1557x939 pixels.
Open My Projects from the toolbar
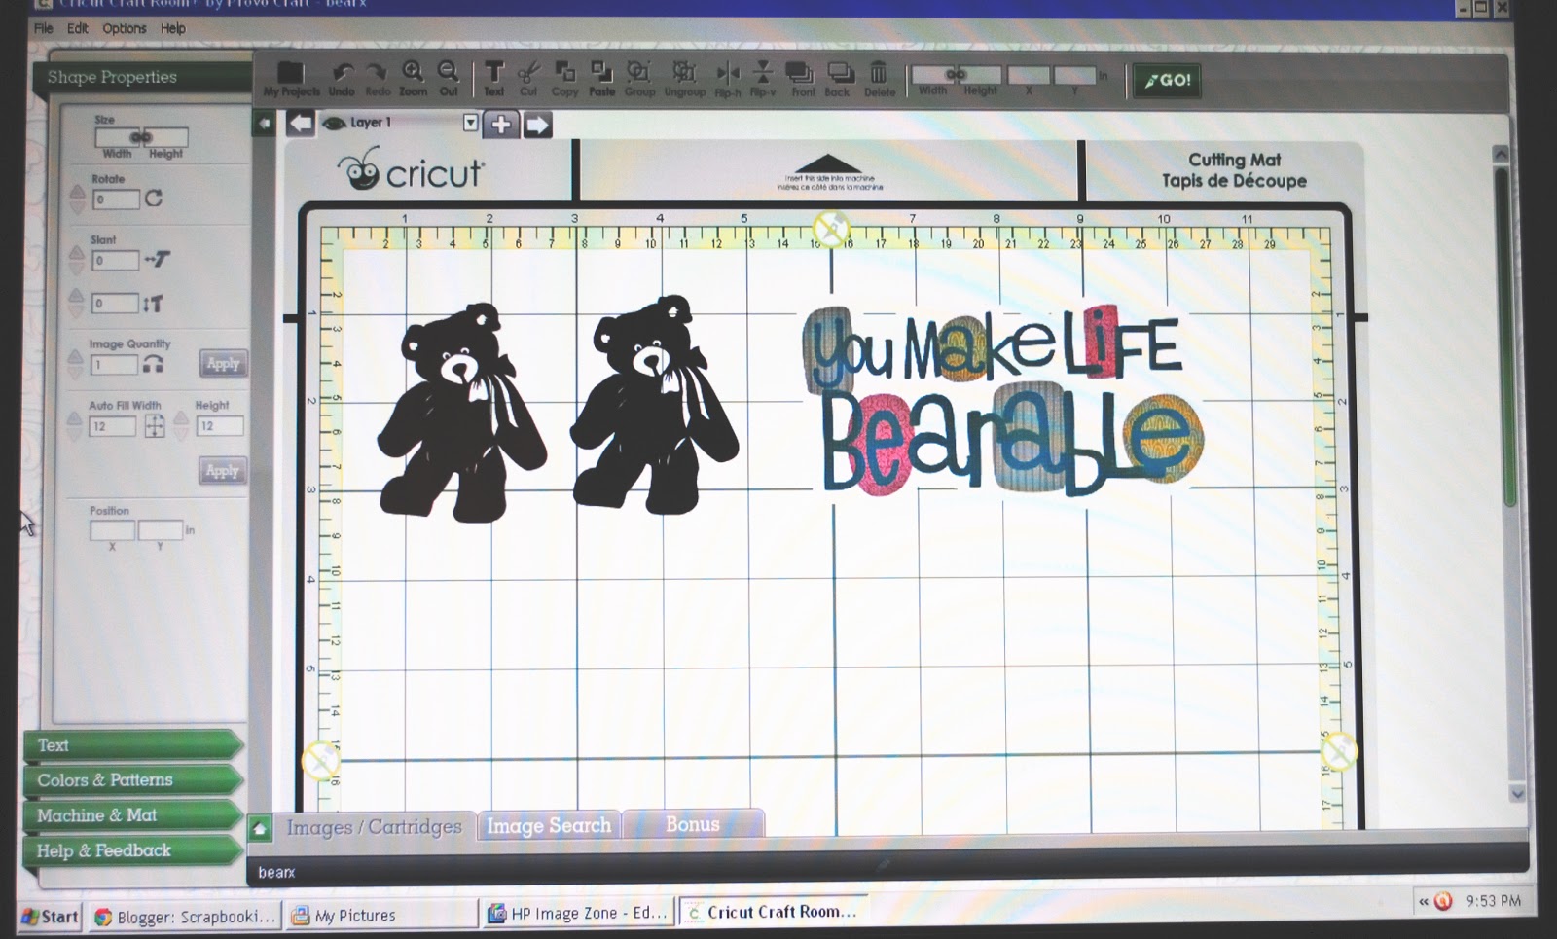tap(290, 79)
